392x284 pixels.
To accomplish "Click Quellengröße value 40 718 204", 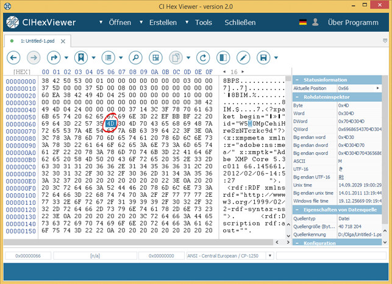I will (x=350, y=227).
